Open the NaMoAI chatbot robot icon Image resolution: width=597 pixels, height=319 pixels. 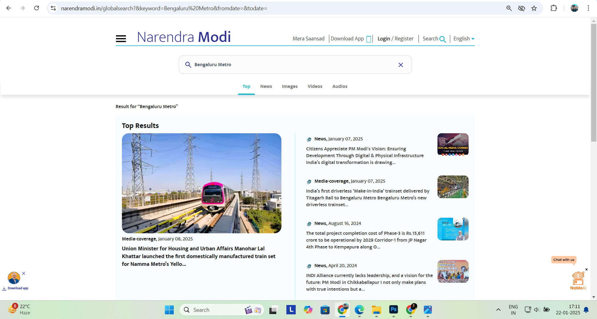pyautogui.click(x=578, y=278)
